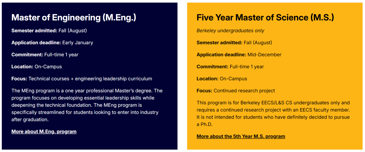Click the empty navy background below the M.Eng. link
Viewport: 365px width, 152px height.
coord(90,143)
